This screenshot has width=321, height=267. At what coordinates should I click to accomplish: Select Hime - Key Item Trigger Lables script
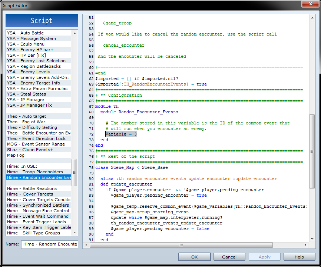pos(39,227)
